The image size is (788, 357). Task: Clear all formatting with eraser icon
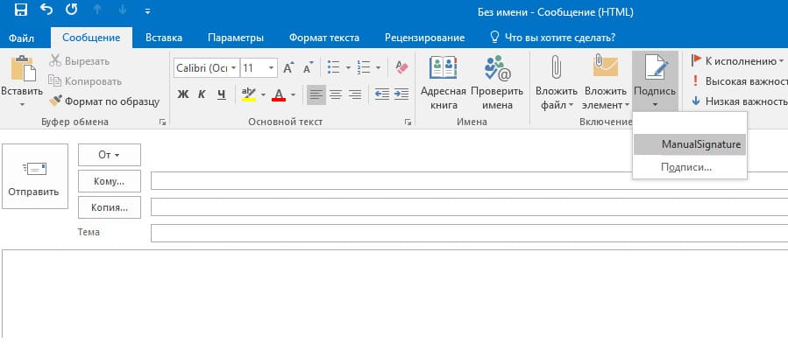coord(402,67)
